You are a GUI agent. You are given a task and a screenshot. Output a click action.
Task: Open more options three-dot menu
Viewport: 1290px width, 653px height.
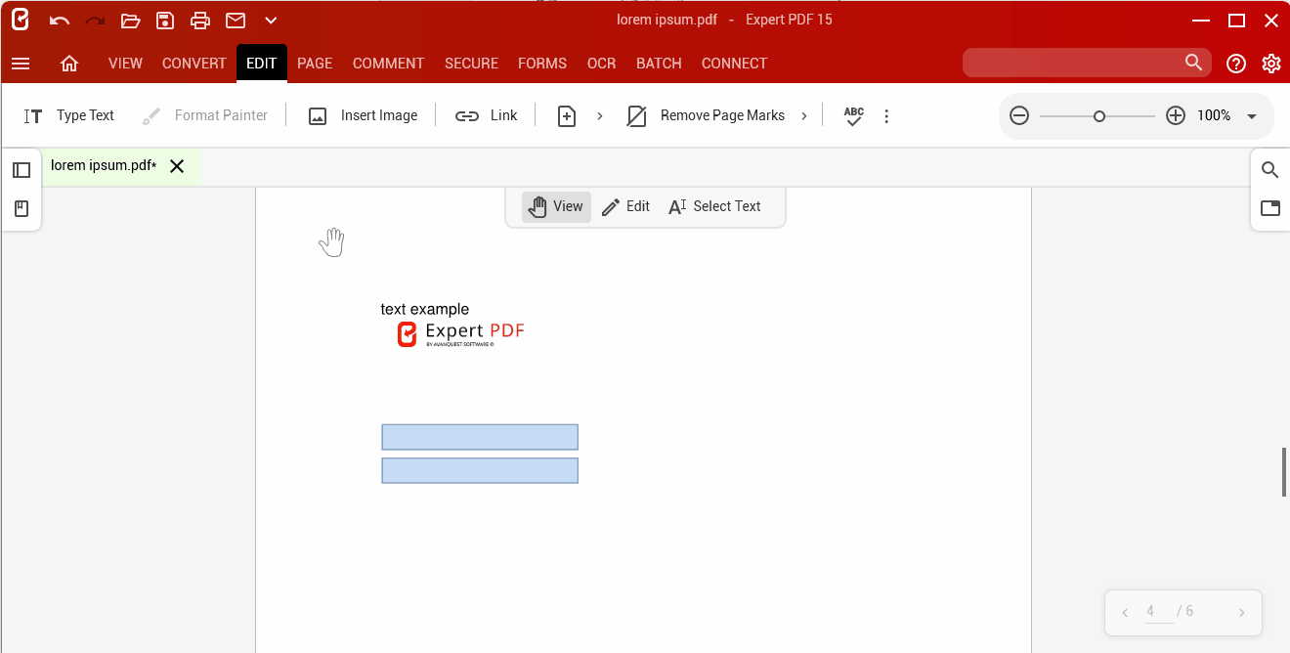pyautogui.click(x=886, y=116)
